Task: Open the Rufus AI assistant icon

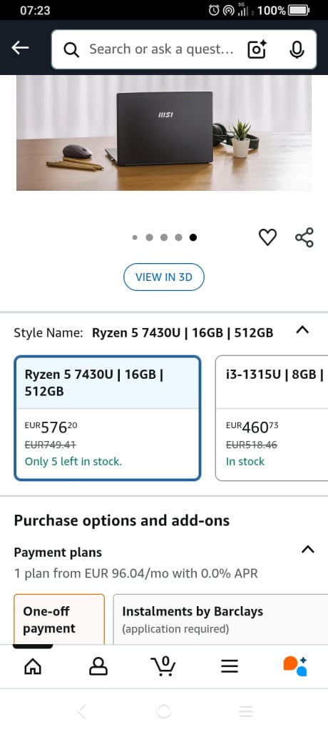Action: tap(295, 666)
